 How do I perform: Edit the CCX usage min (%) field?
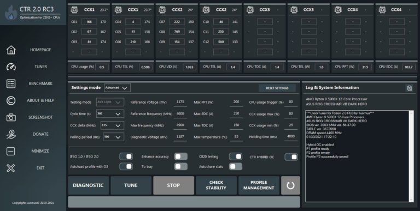tap(291, 125)
